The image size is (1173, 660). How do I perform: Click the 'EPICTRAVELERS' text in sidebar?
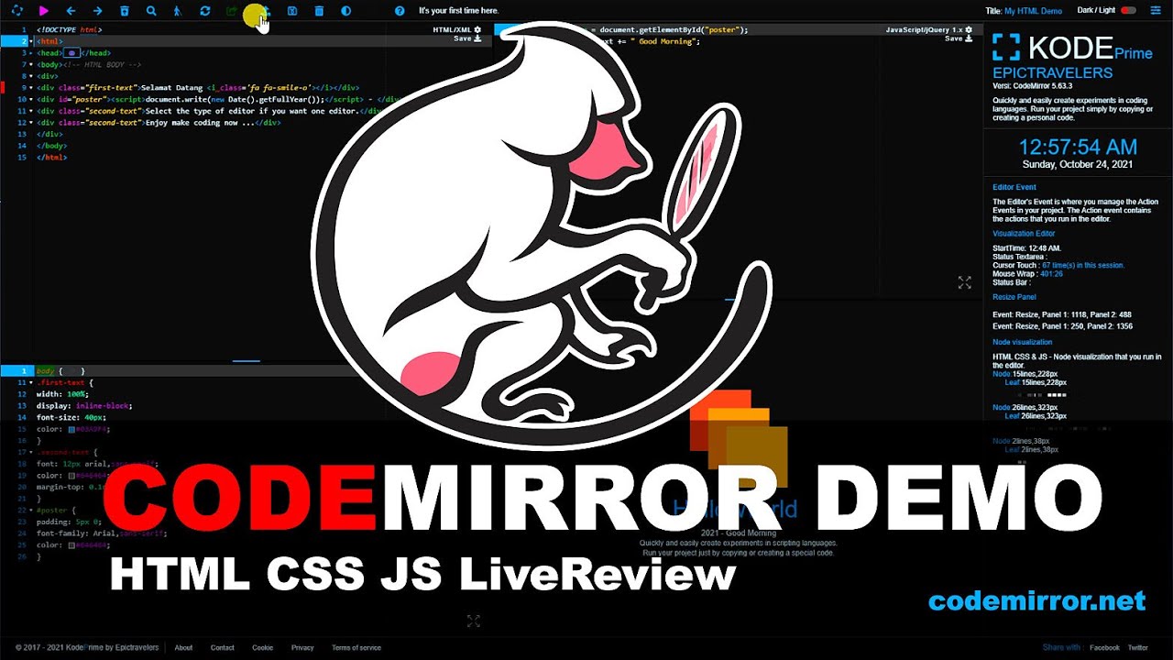click(1052, 73)
